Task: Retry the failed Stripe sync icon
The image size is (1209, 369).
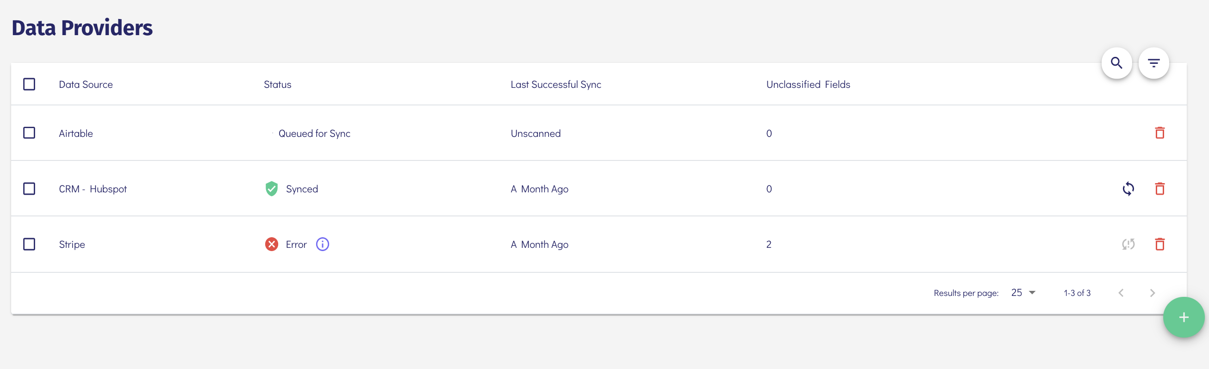Action: (x=1128, y=244)
